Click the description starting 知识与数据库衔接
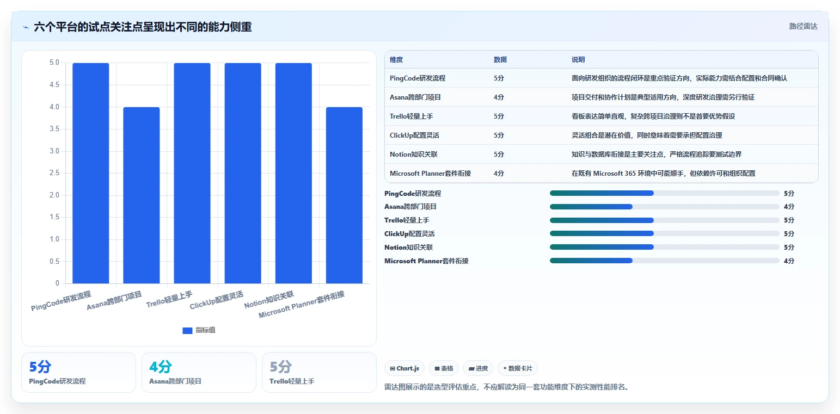This screenshot has height=414, width=840. (x=657, y=155)
